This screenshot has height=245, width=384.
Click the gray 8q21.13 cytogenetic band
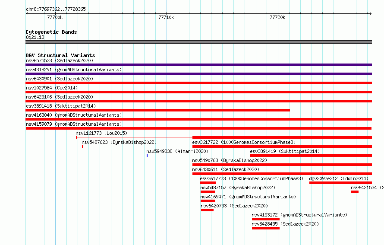(198, 42)
